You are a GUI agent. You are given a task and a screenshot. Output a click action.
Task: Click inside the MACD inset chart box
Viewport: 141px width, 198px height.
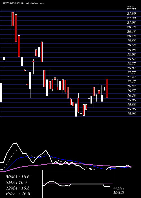(x=78, y=184)
